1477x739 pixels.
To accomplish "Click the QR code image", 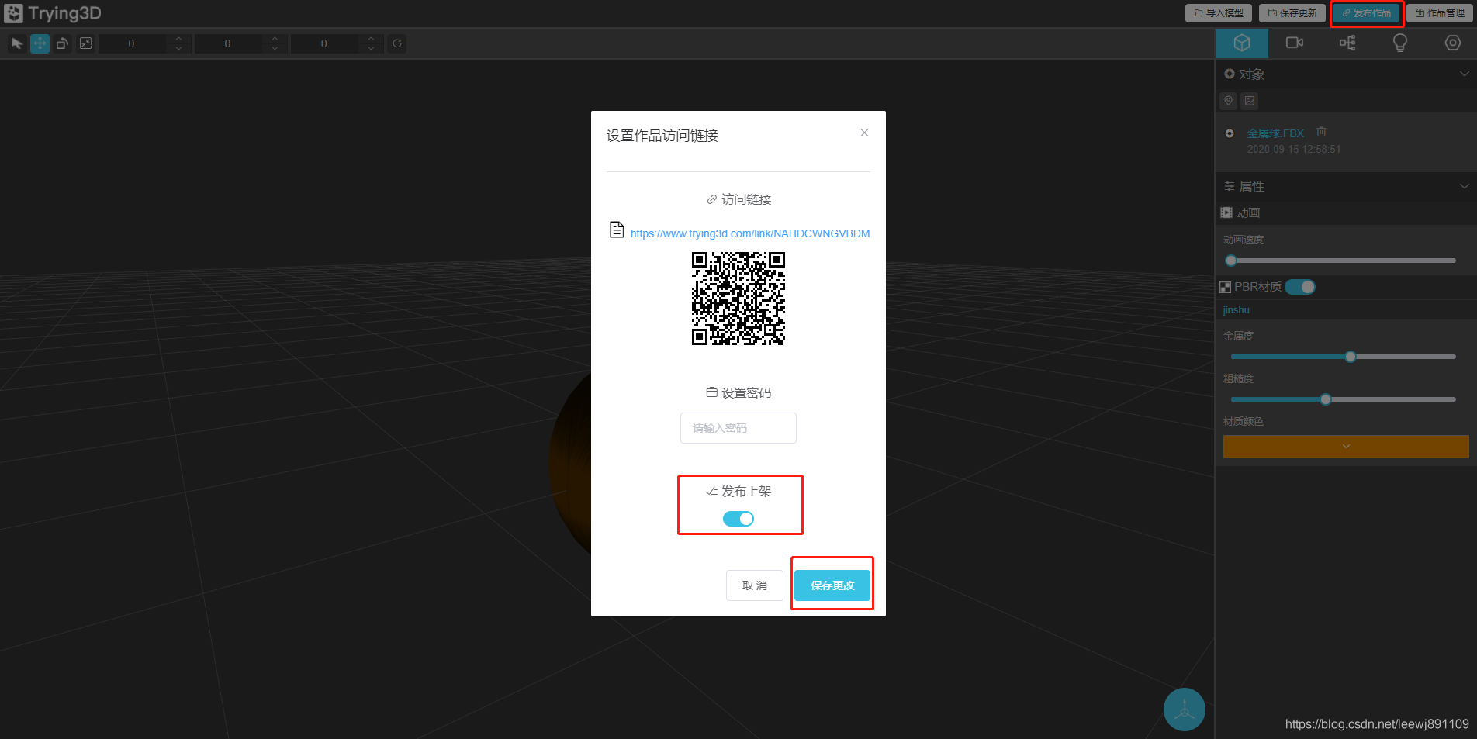I will pos(738,299).
